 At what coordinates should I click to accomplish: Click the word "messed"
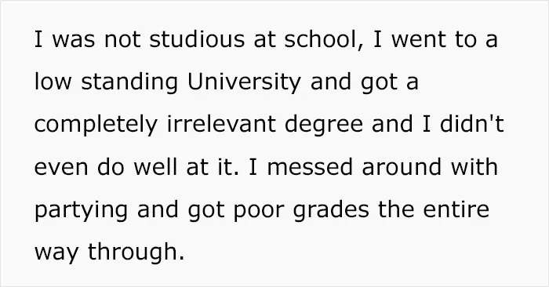(x=310, y=166)
